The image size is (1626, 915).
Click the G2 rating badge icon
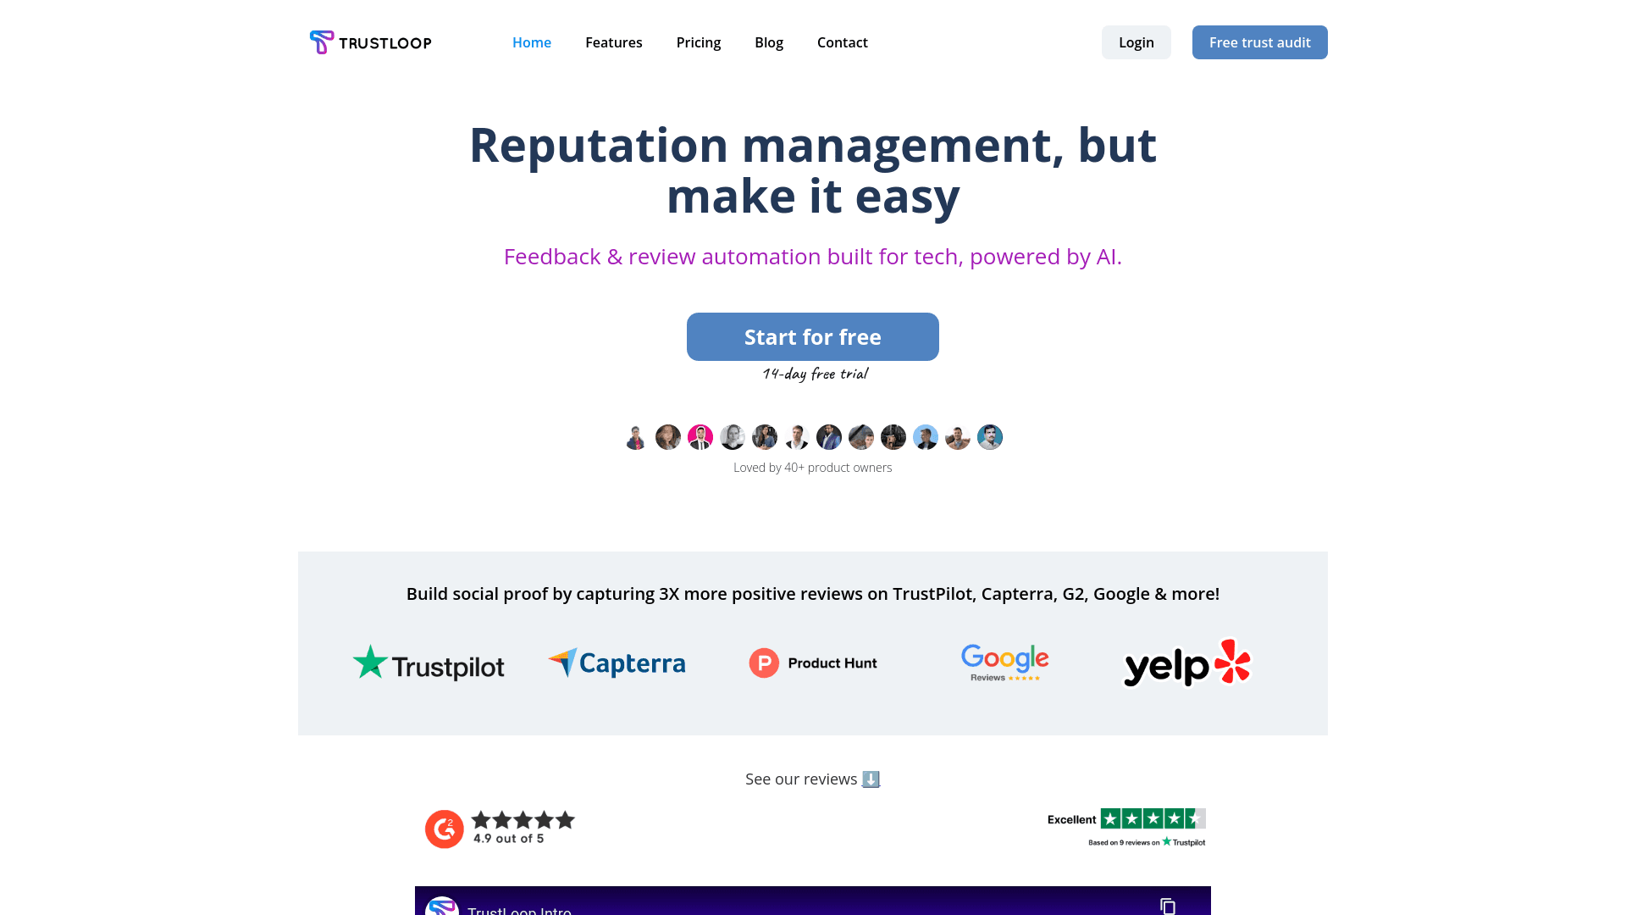coord(444,828)
